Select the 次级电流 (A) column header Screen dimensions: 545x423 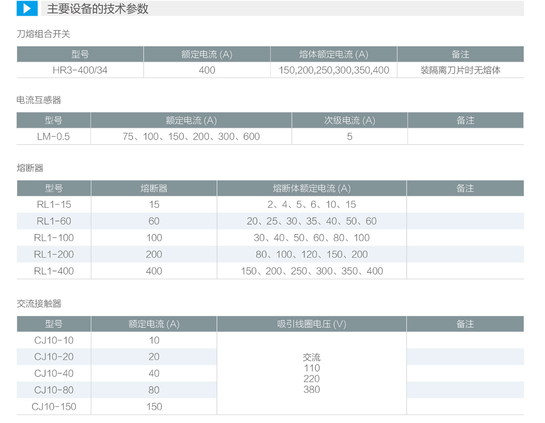pyautogui.click(x=349, y=121)
